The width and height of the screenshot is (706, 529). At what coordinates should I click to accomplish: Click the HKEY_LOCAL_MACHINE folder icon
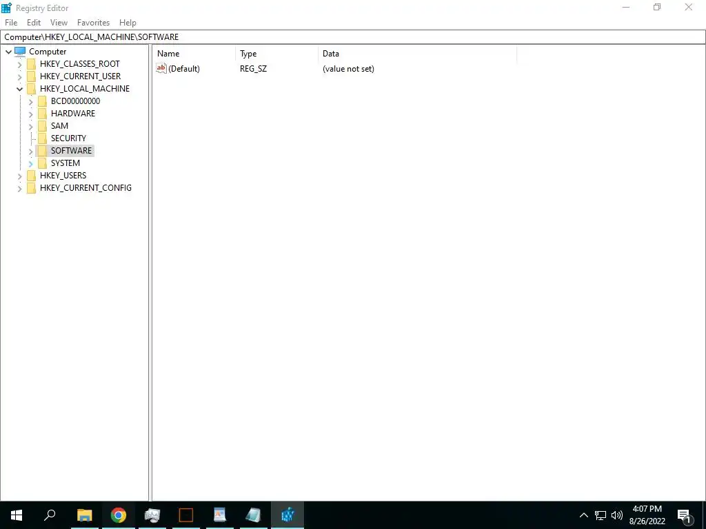(31, 89)
